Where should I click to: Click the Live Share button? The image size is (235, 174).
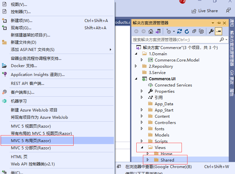click(205, 11)
